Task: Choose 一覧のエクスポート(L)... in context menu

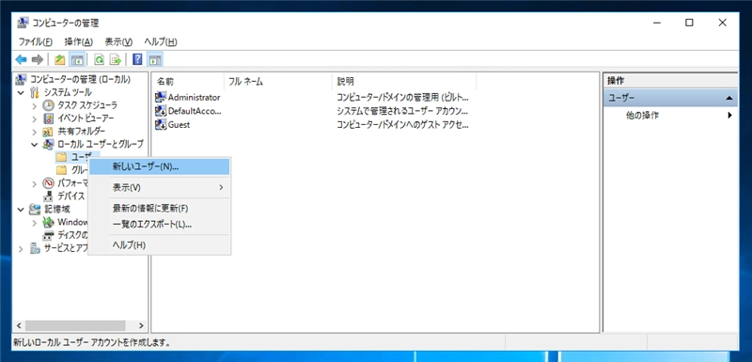Action: [160, 225]
